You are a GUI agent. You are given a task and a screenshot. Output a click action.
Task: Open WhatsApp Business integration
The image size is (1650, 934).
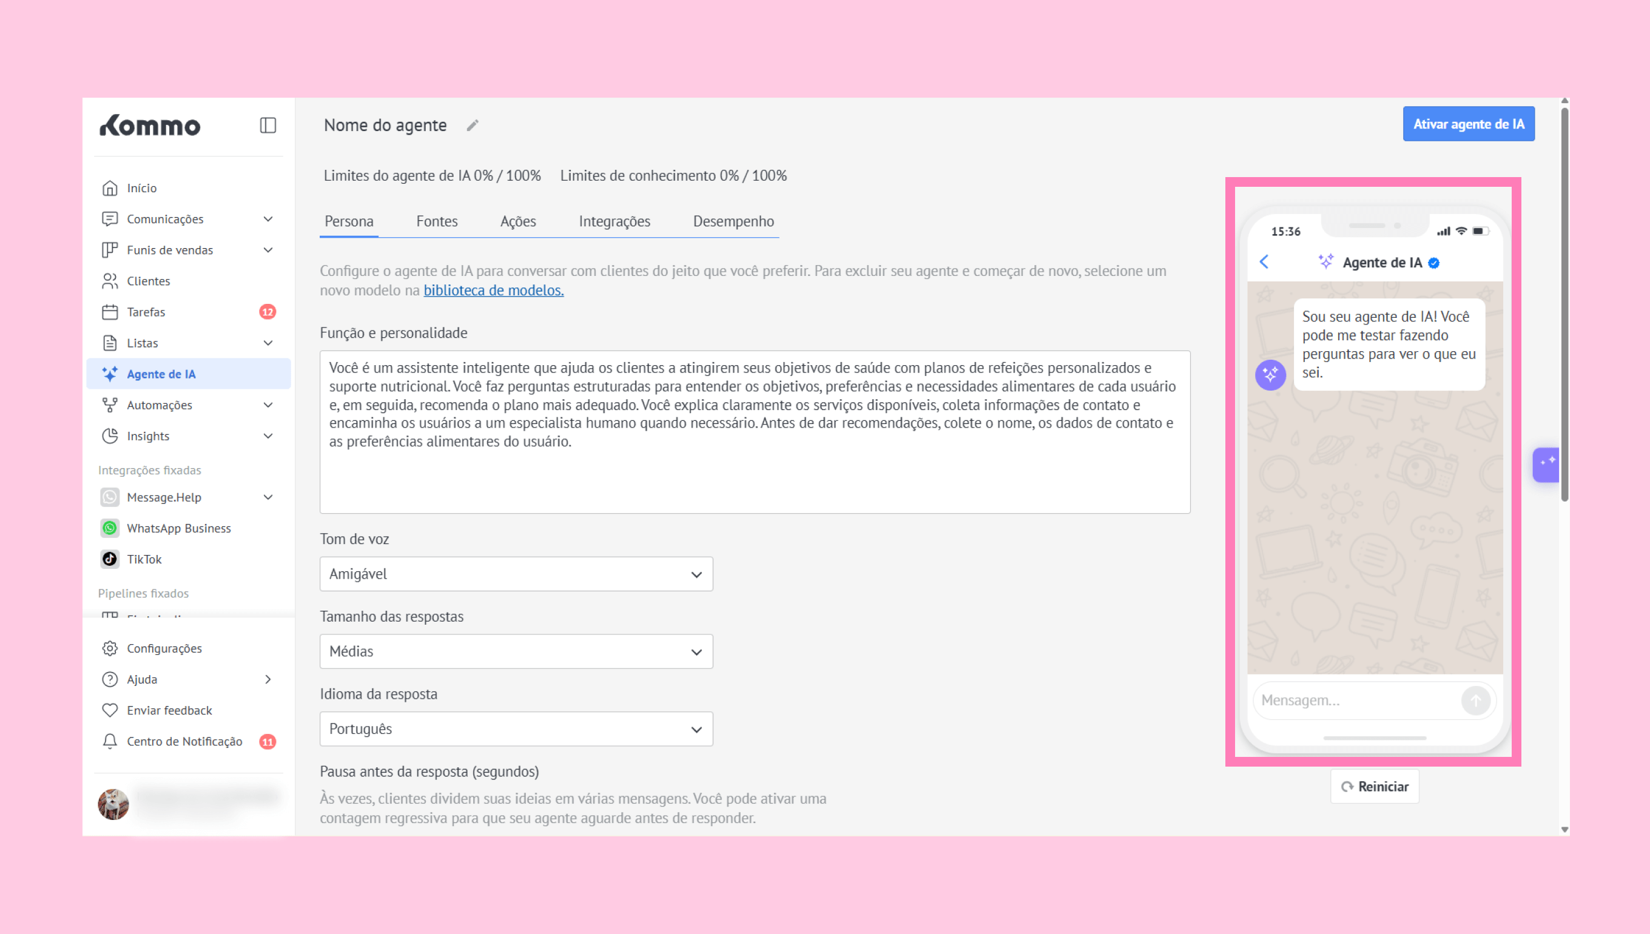[x=178, y=528]
